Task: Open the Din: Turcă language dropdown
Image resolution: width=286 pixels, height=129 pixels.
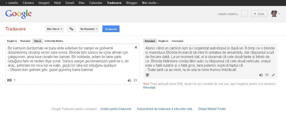Action: [54, 29]
